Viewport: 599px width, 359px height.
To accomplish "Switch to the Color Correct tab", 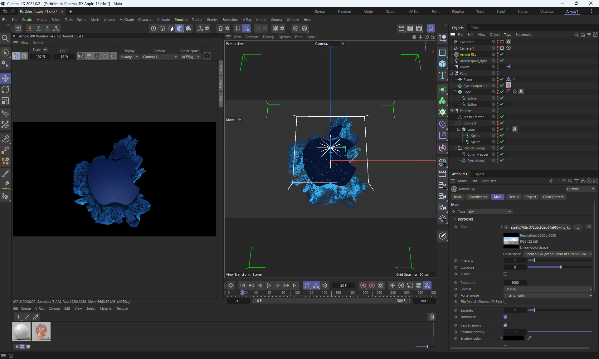I will tap(553, 197).
